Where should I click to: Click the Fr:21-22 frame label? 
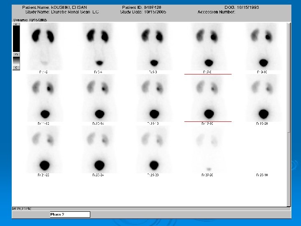[x=43, y=175]
